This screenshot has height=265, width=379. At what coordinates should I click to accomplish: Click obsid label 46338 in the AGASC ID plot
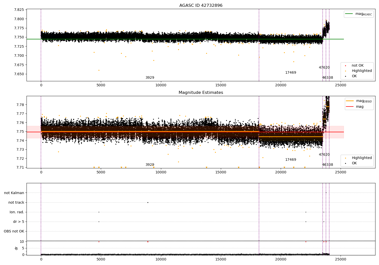tap(327, 78)
